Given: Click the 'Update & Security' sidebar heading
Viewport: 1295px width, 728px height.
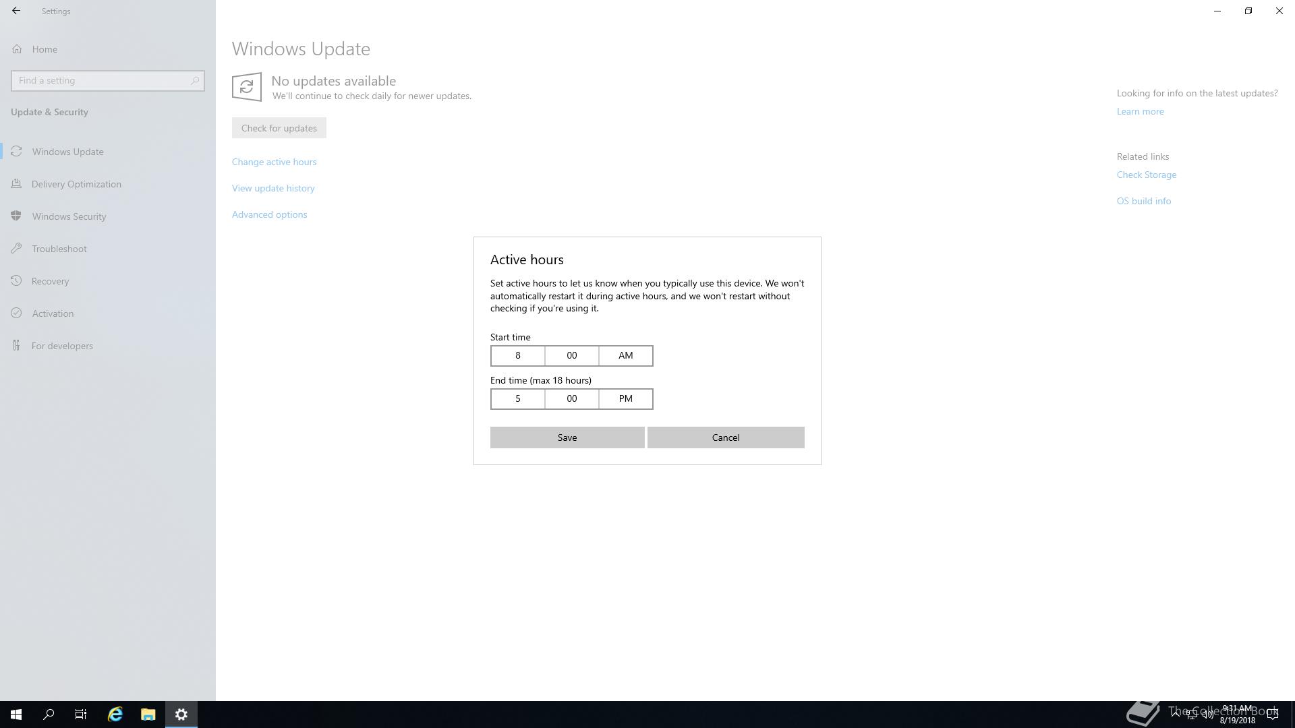Looking at the screenshot, I should point(49,112).
